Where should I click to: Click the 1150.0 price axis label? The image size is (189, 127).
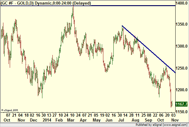pos(182,112)
